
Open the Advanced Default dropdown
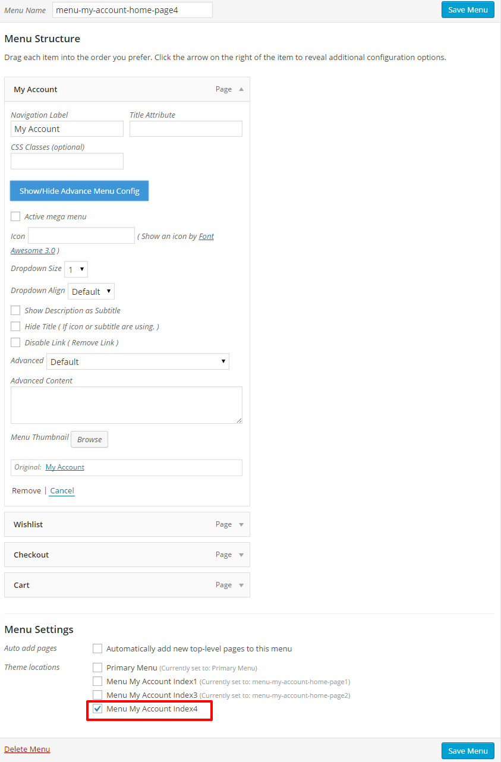[138, 361]
